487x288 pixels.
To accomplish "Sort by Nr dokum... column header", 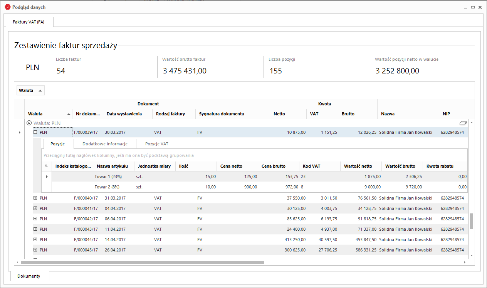I will tap(88, 114).
